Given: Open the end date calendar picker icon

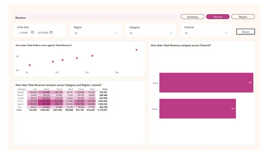Looking at the screenshot, I should pos(51,32).
